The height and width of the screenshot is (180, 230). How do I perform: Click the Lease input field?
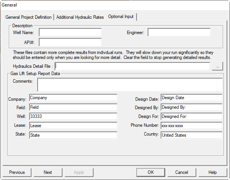pos(73,126)
